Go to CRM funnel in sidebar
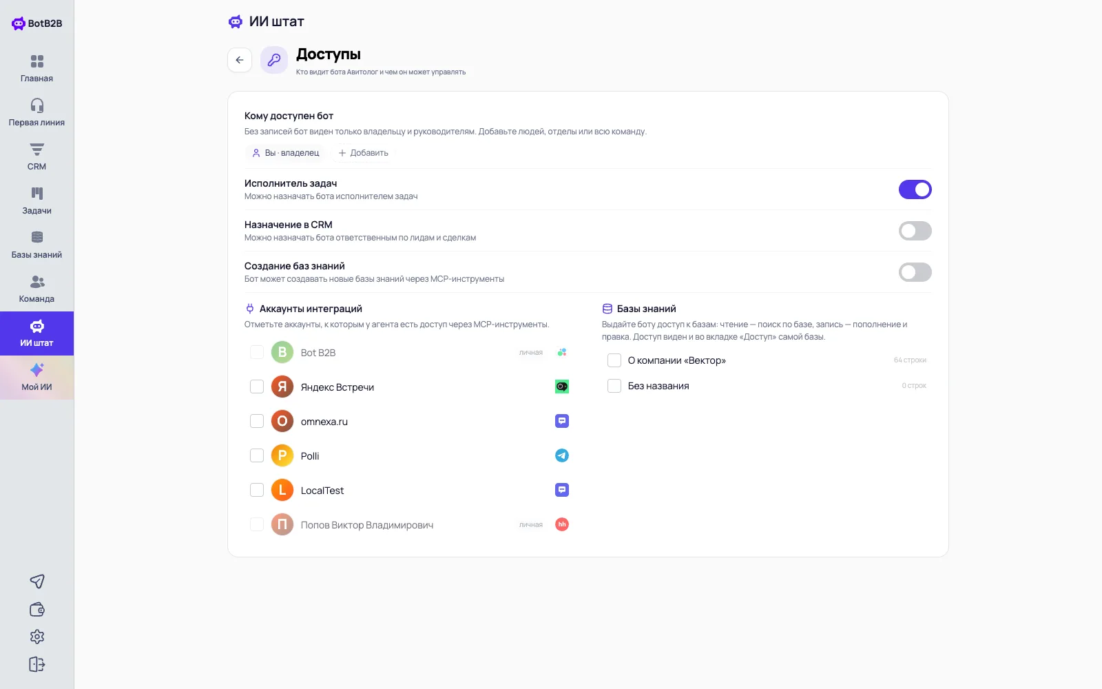The image size is (1102, 689). (x=37, y=157)
